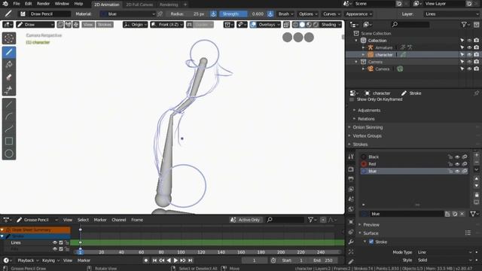Toggle Show Only On Keyframed checkbox
Screen dimensions: 482x271
[352, 99]
